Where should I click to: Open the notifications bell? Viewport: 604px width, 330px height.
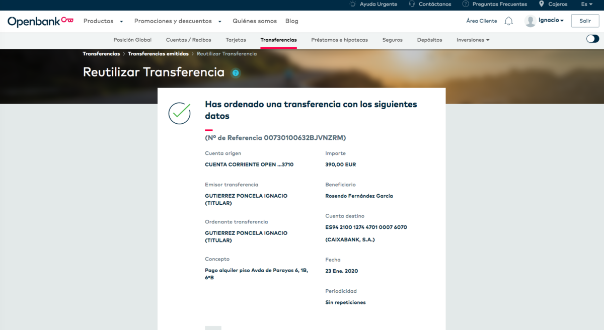point(509,21)
